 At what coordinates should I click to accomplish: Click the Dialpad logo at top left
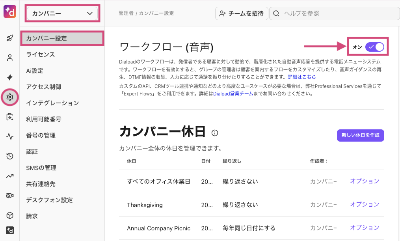pos(9,11)
